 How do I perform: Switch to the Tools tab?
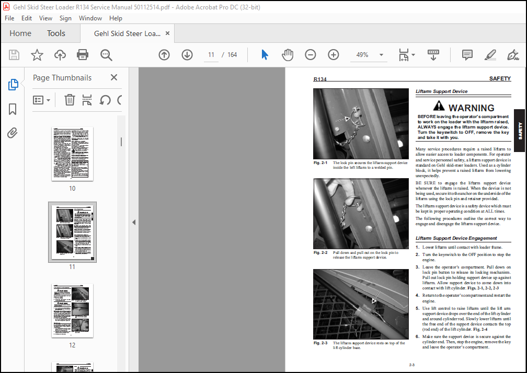pos(56,33)
